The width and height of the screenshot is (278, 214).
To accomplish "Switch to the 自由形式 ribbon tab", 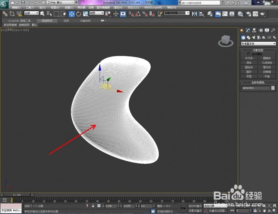I will point(47,21).
